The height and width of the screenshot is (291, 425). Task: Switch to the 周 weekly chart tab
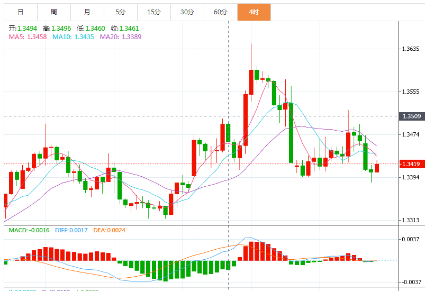point(54,12)
